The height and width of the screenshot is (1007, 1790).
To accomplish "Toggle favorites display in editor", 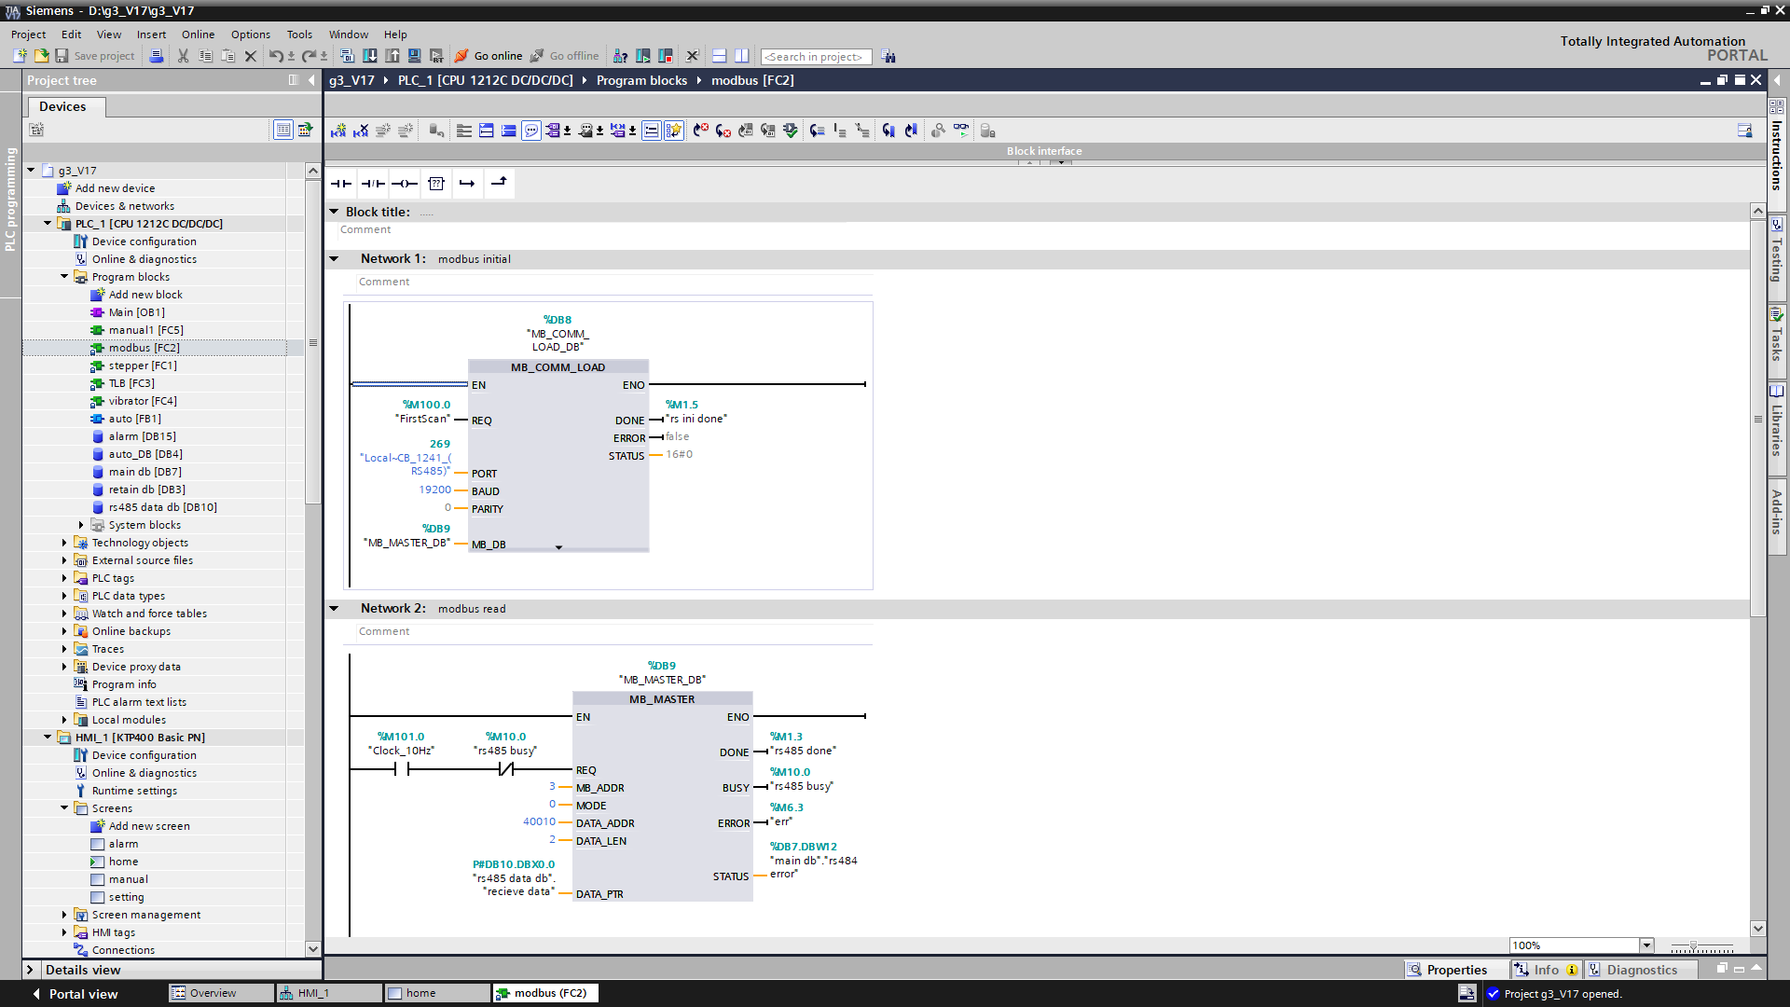I will point(674,131).
